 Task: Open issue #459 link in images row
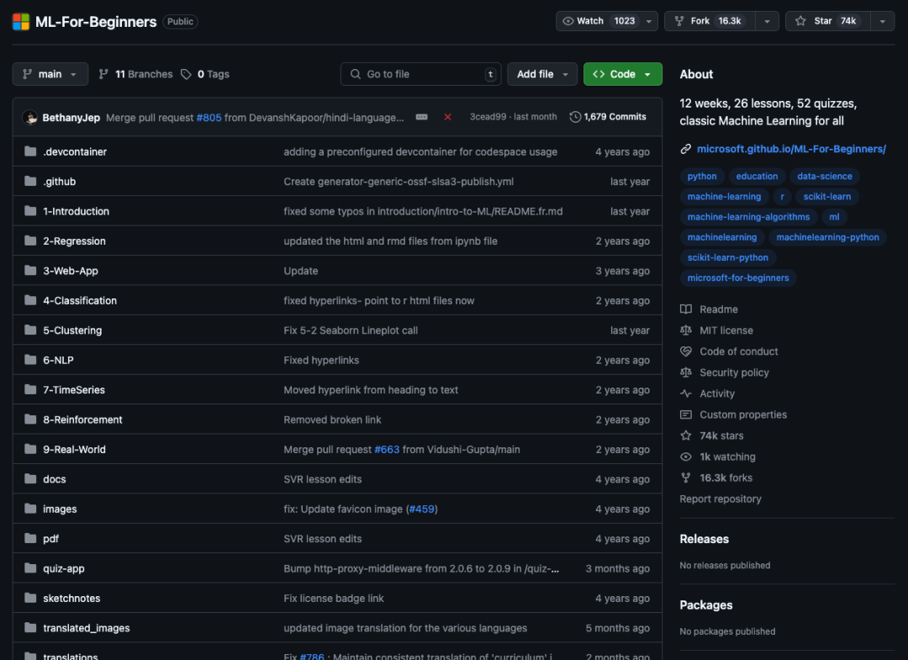pos(421,509)
